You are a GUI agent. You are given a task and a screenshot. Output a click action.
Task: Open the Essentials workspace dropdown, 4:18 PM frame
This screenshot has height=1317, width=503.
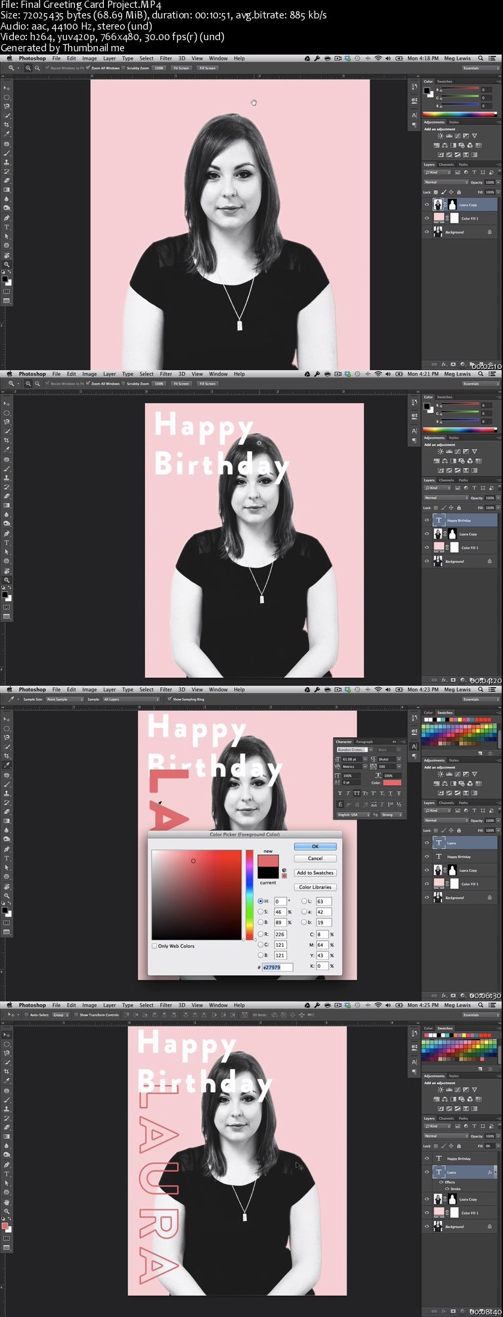[x=479, y=68]
